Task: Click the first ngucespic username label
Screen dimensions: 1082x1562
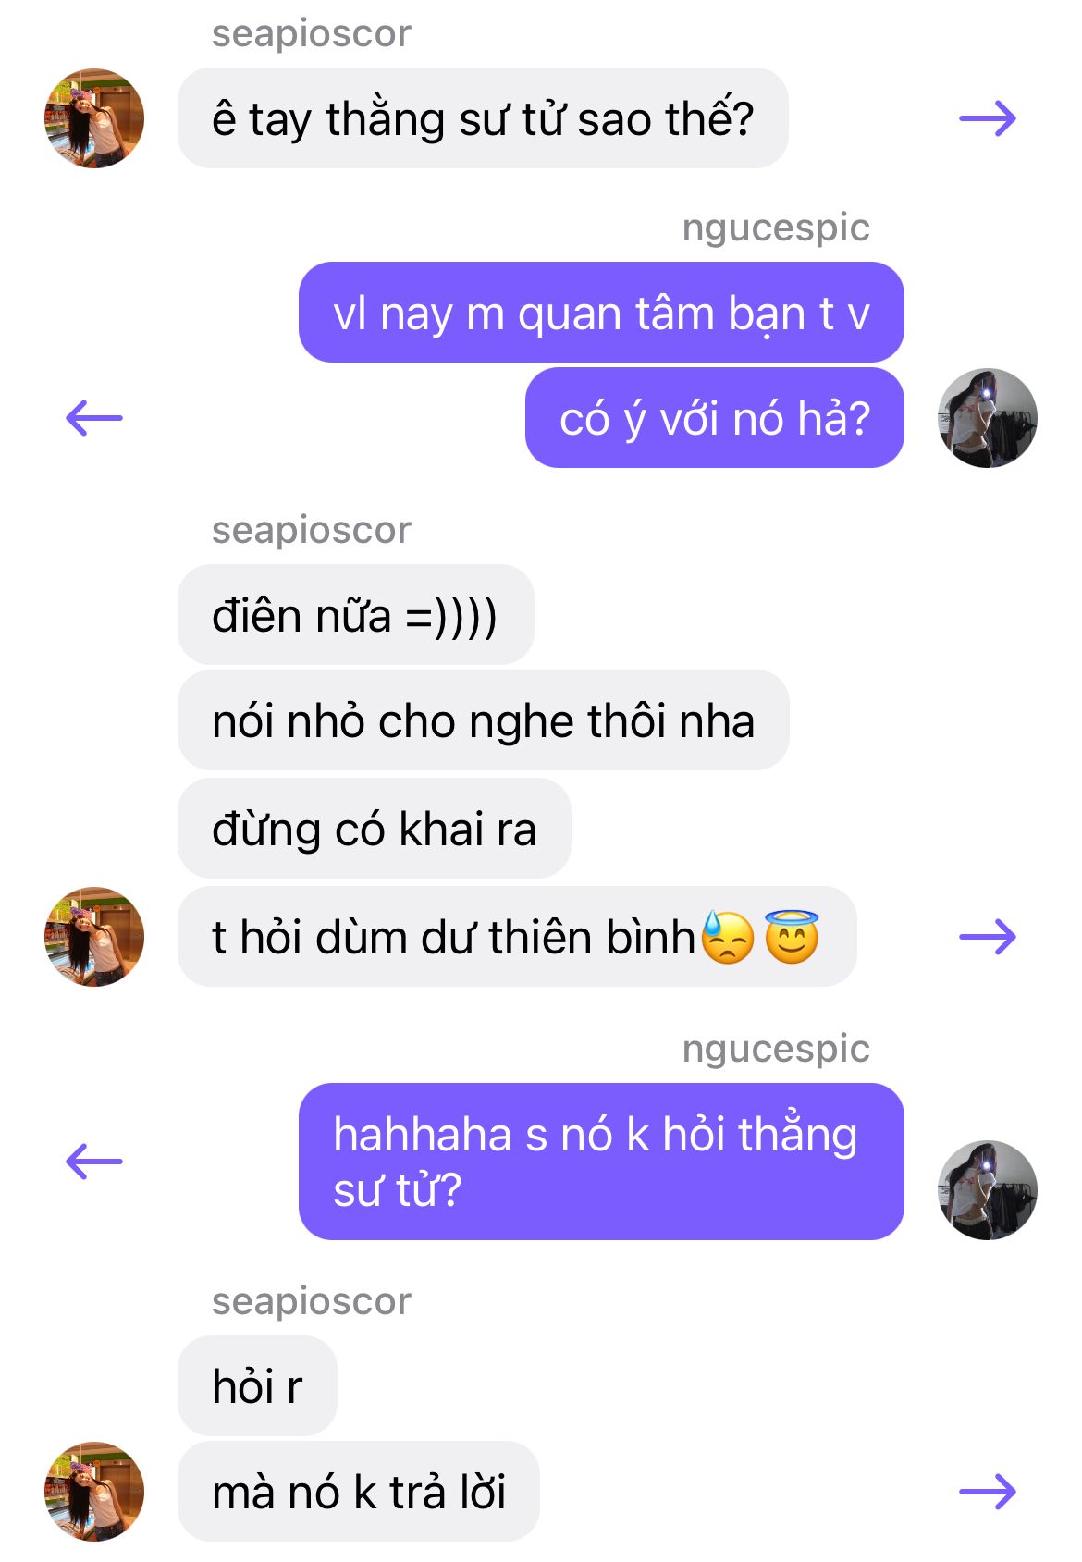Action: (776, 228)
